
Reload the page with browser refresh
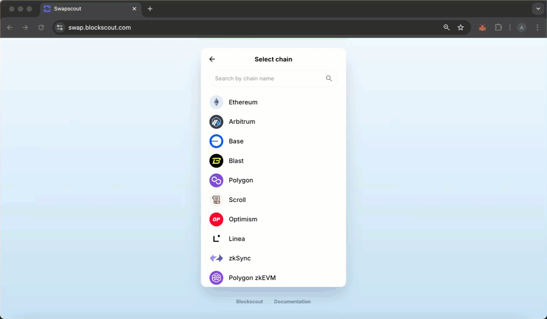tap(41, 27)
